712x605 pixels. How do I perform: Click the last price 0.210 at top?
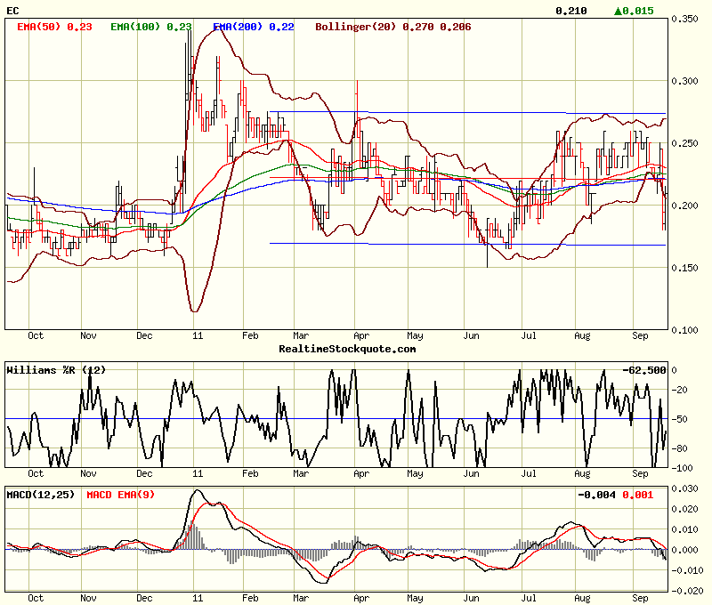[570, 11]
